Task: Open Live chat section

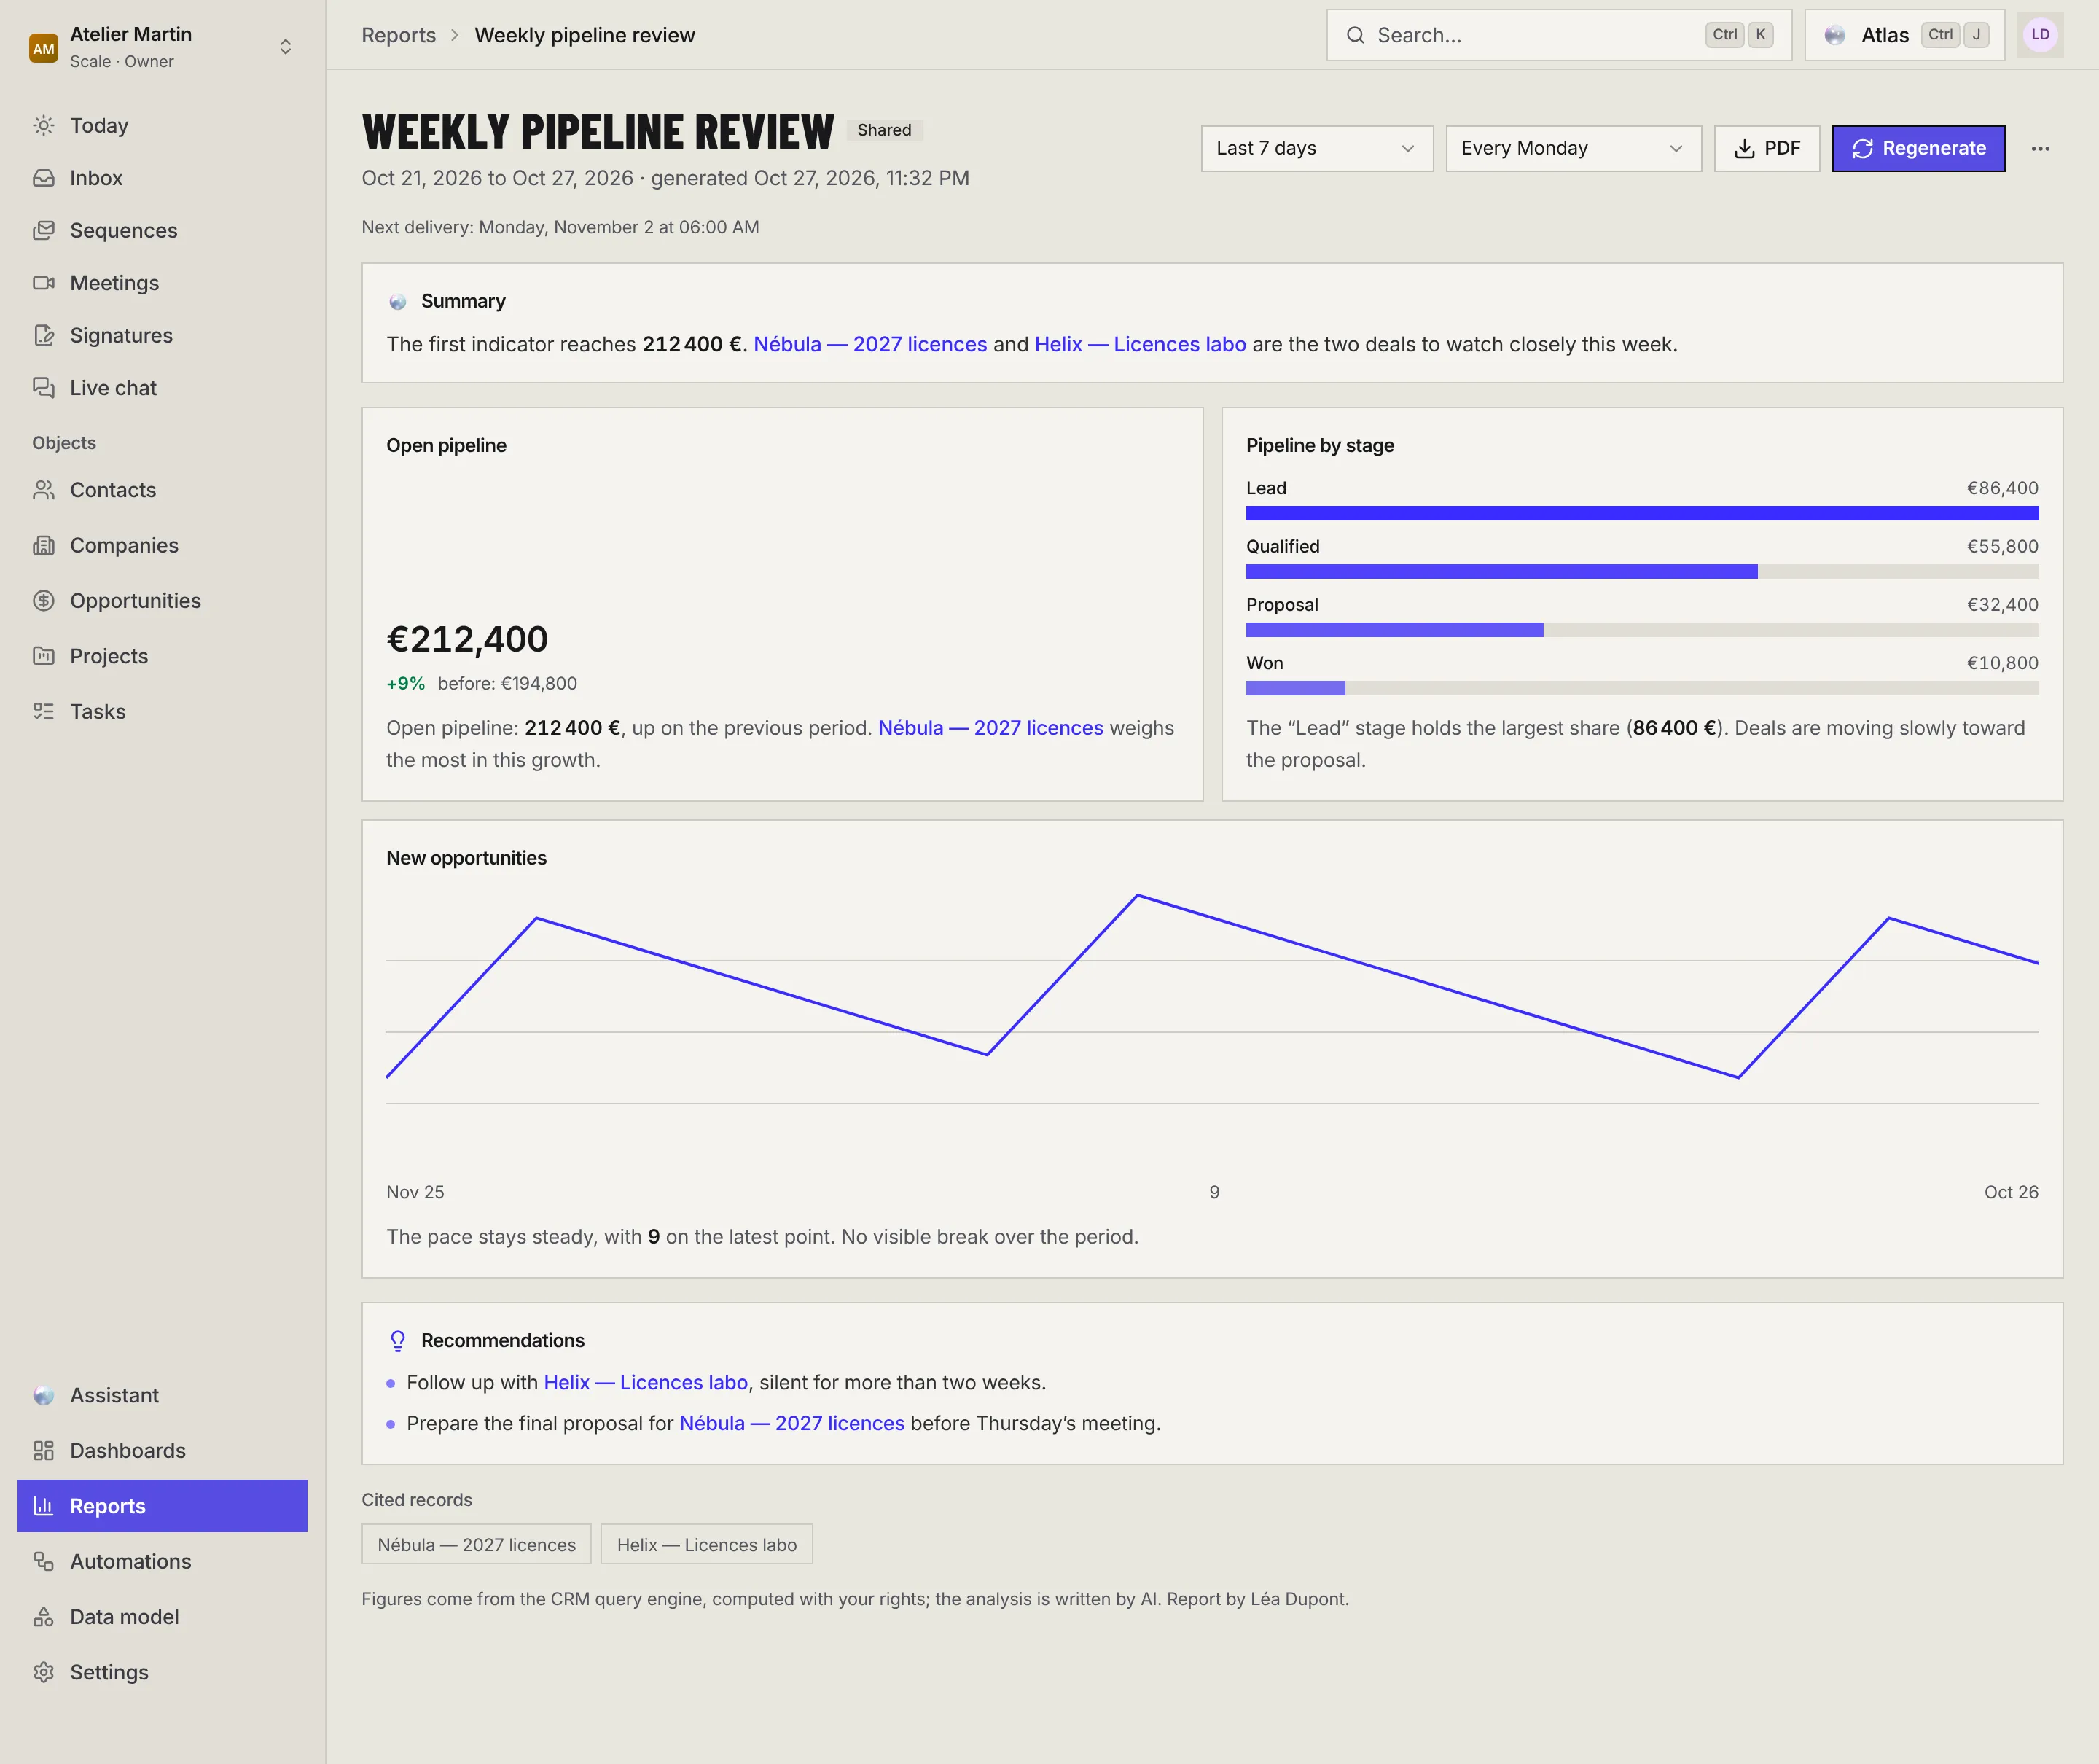Action: point(162,388)
